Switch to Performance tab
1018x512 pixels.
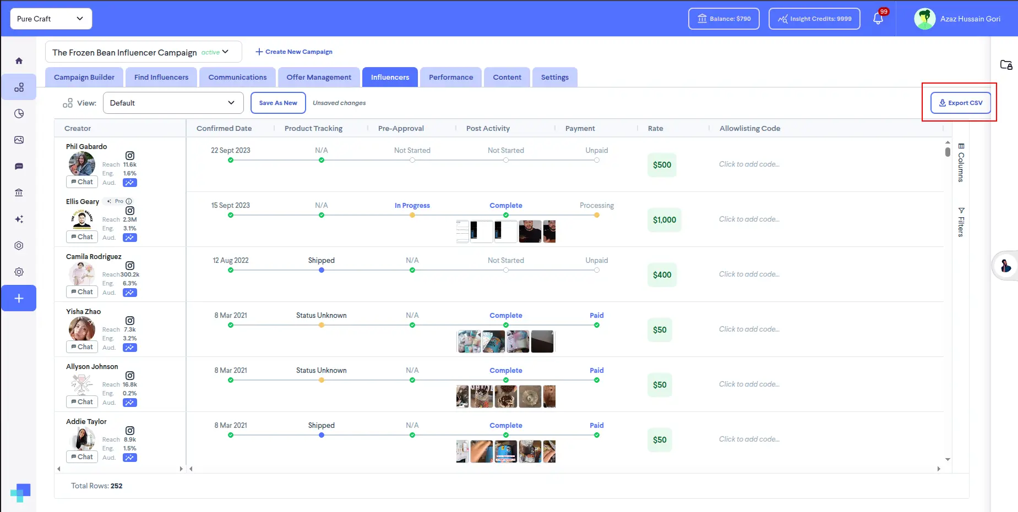click(x=451, y=77)
